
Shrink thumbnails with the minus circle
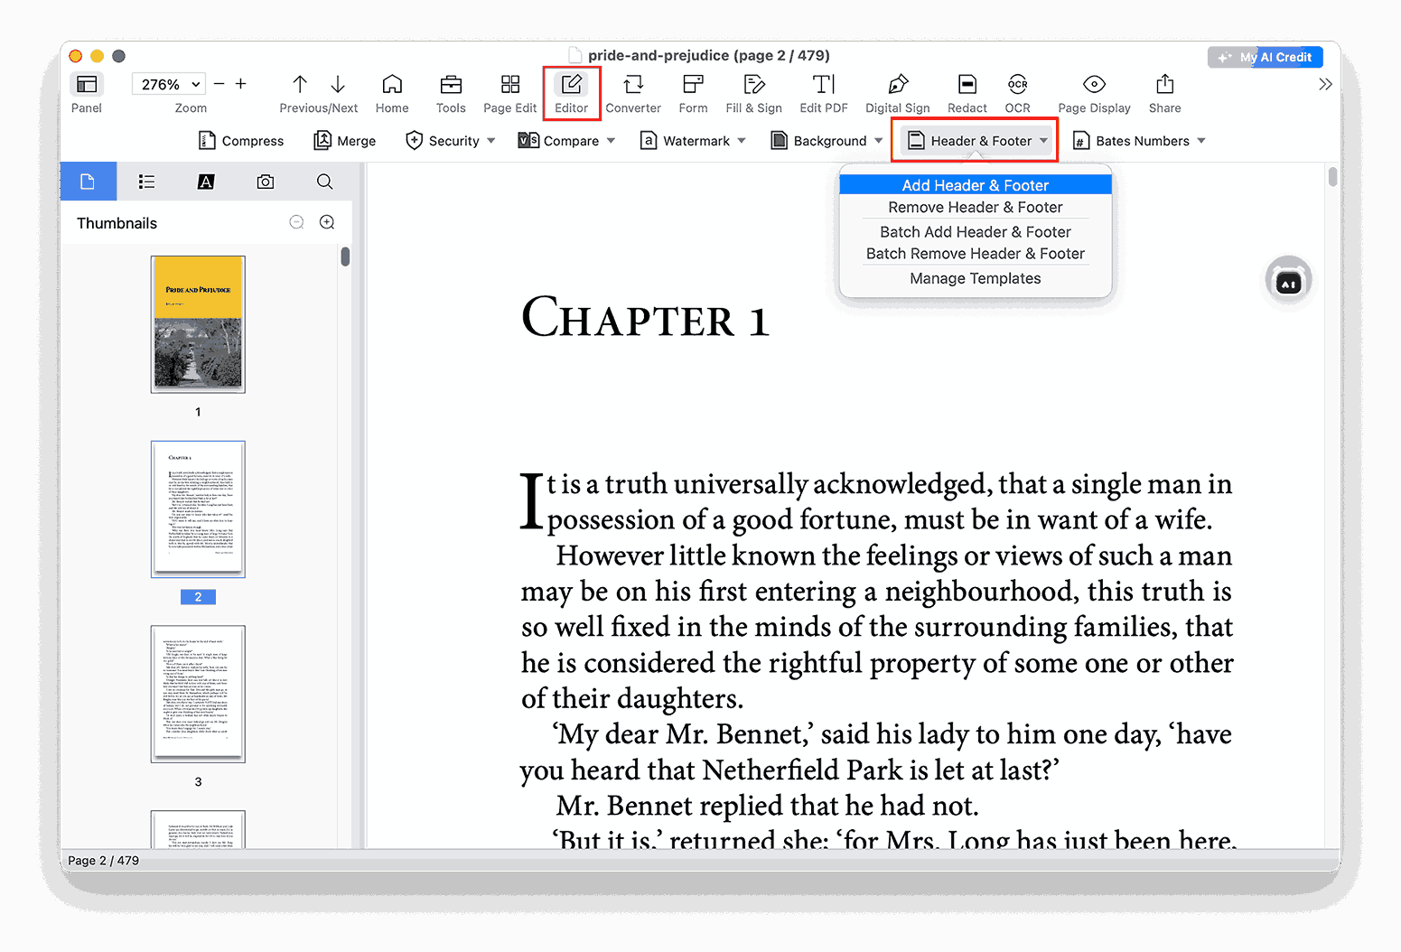click(296, 222)
